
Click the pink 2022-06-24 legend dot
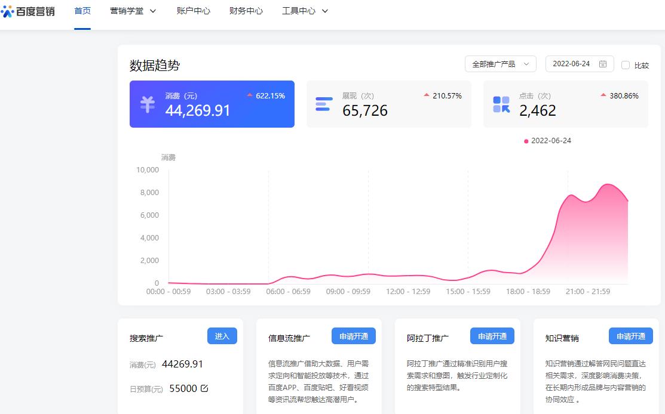click(x=525, y=141)
